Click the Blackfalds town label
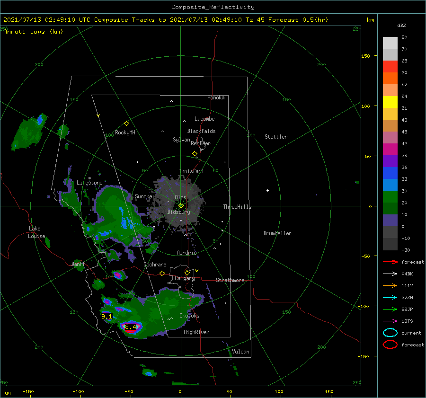This screenshot has width=426, height=398. tap(201, 131)
